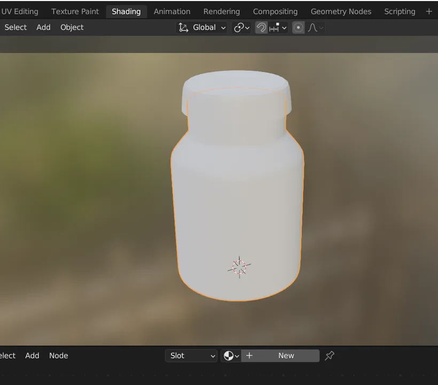Open the transform pivot point dropdown

241,28
